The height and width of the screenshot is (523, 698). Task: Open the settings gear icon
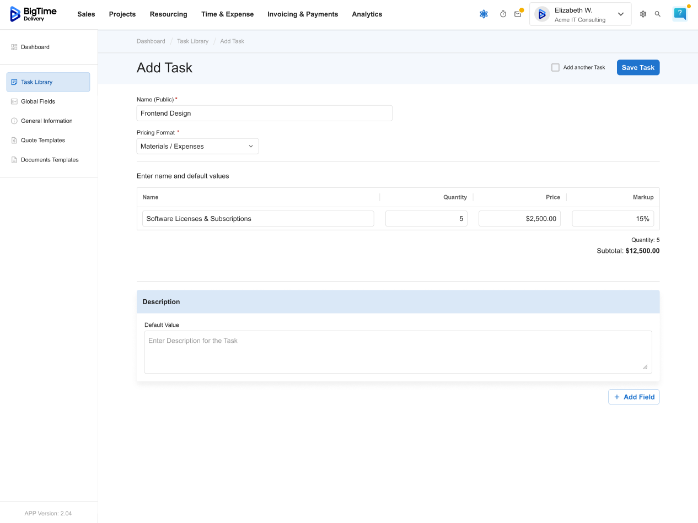pos(643,14)
